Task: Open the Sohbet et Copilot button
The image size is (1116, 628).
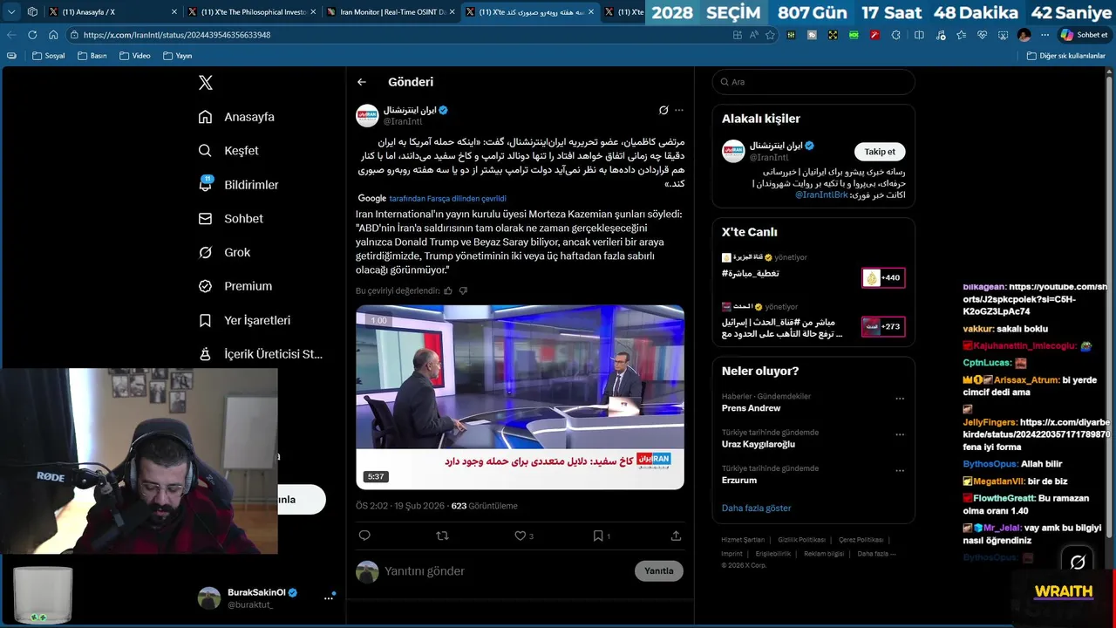Action: point(1084,35)
